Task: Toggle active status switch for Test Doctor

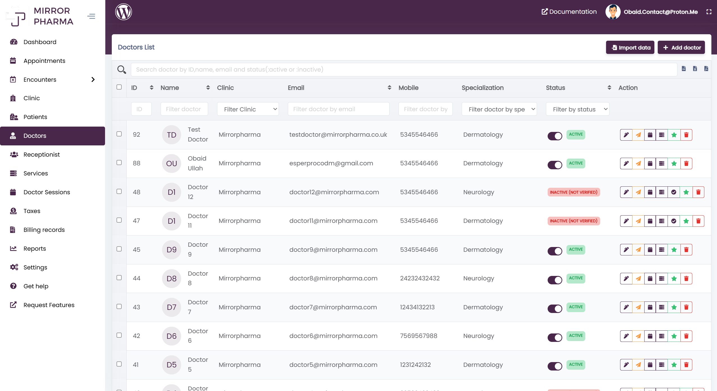Action: coord(555,136)
